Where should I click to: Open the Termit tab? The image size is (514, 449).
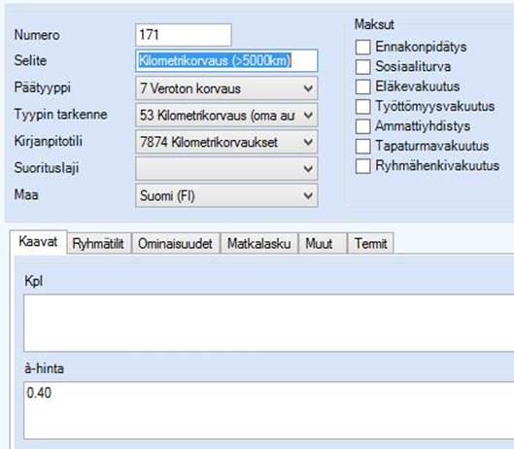point(370,243)
